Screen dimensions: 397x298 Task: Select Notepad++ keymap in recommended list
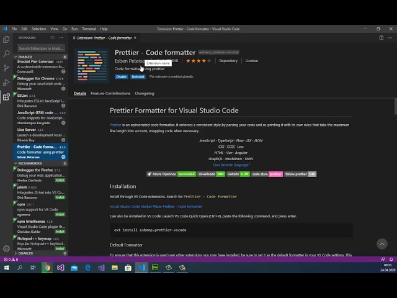coord(40,243)
